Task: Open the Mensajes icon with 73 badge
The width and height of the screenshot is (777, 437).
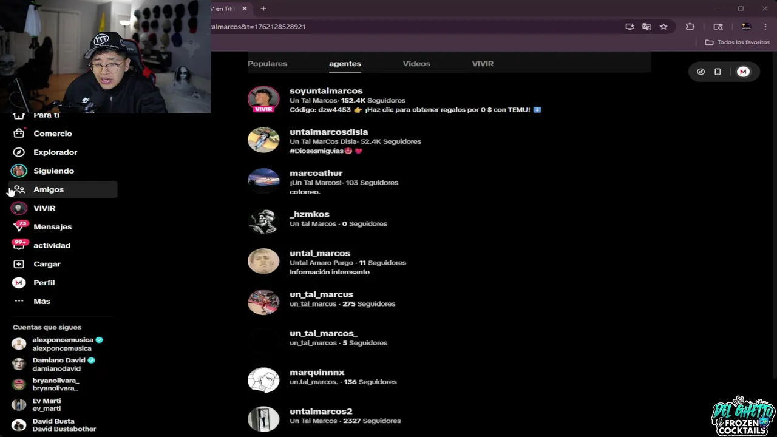Action: (19, 226)
